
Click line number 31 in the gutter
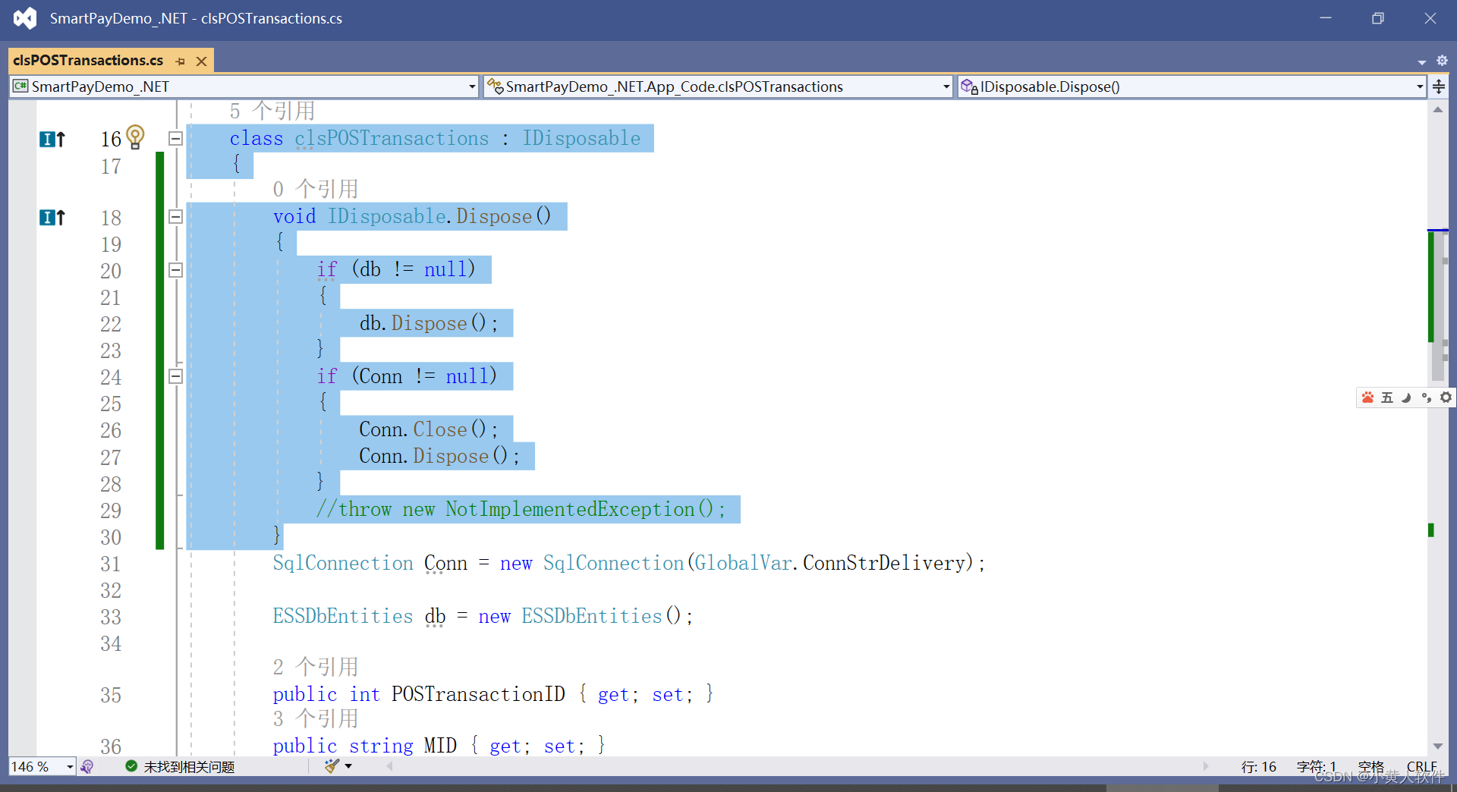point(111,564)
